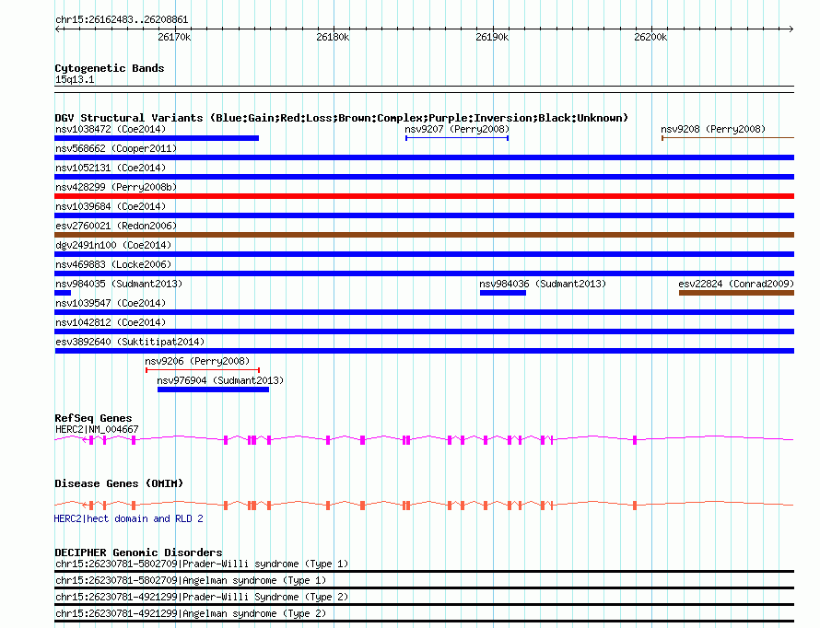Select the short blue nsv984035 bar
Image resolution: width=820 pixels, height=628 pixels.
[63, 293]
